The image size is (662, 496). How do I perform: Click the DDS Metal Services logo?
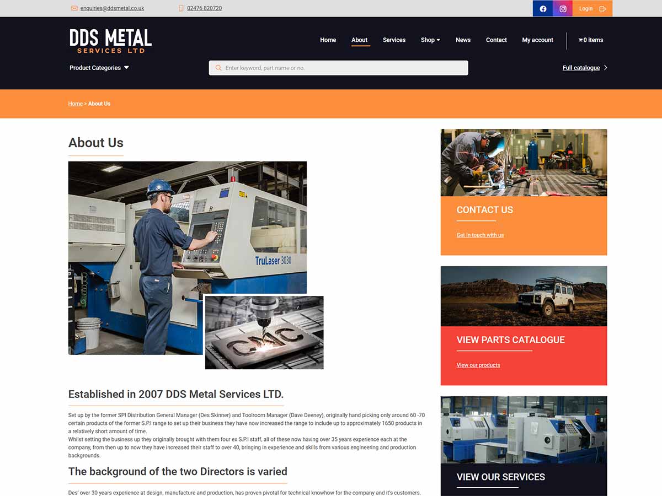click(110, 41)
